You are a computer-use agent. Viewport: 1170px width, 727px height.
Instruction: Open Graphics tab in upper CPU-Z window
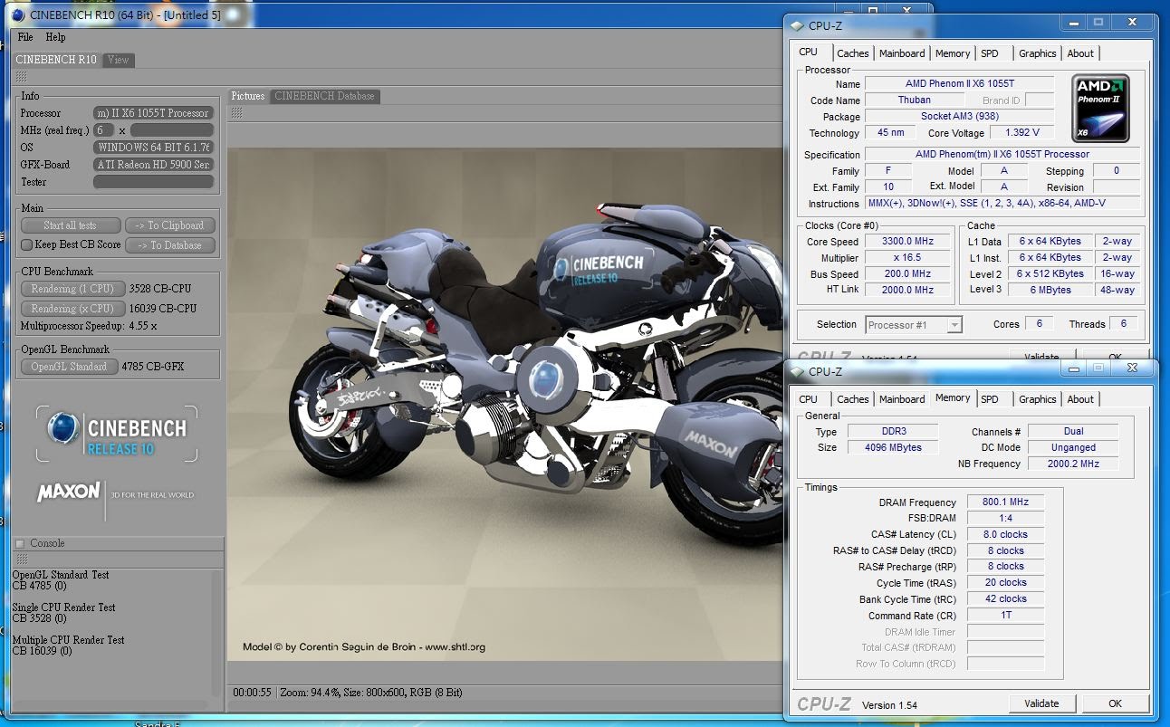[1038, 53]
